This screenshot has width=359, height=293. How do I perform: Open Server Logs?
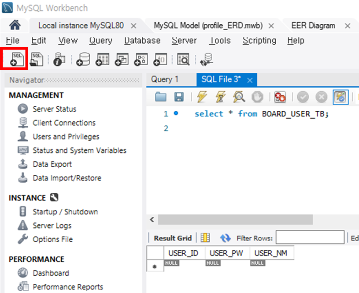(x=52, y=225)
